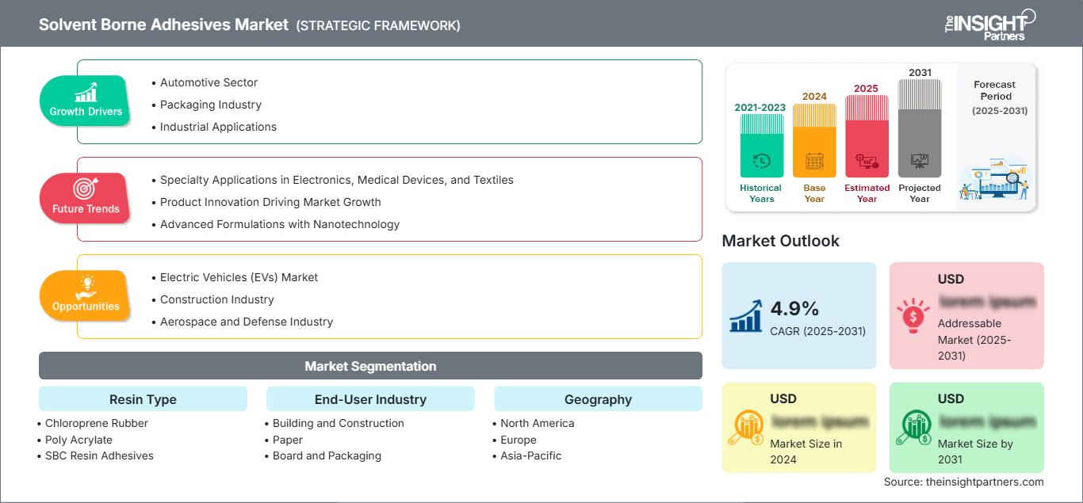Click the Market Segmentation banner

pos(370,366)
